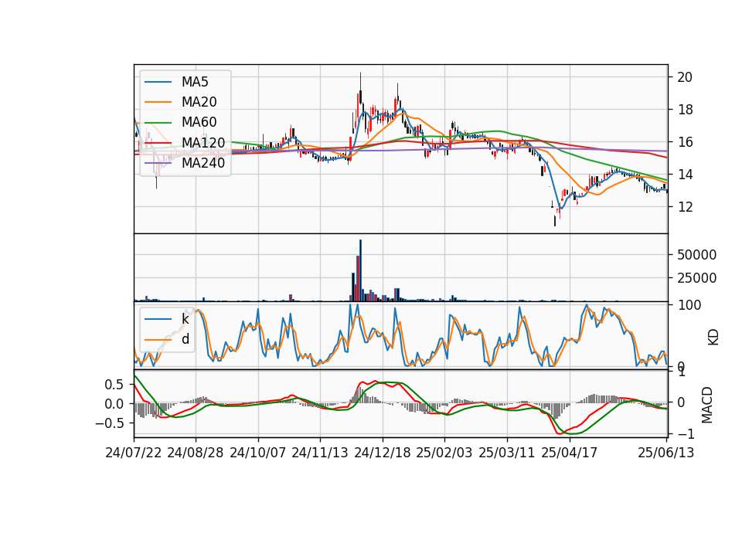This screenshot has height=533, width=742.
Task: Click the MACD left axis value 0.5
Action: [114, 385]
